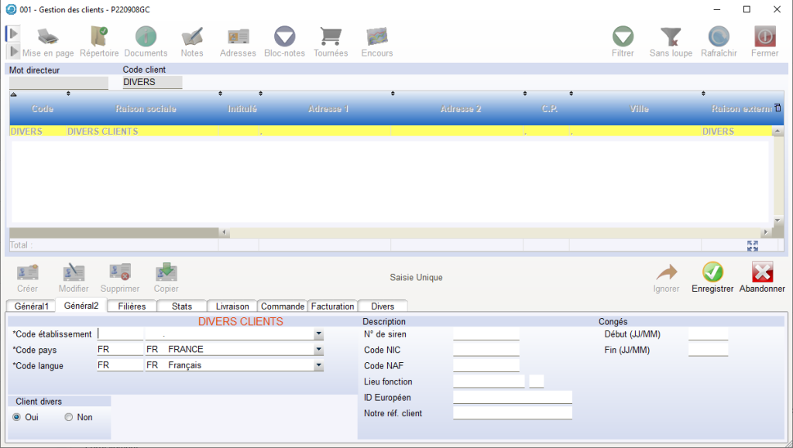Viewport: 793px width, 448px height.
Task: Click the Tournées shopping cart icon
Action: tap(331, 37)
